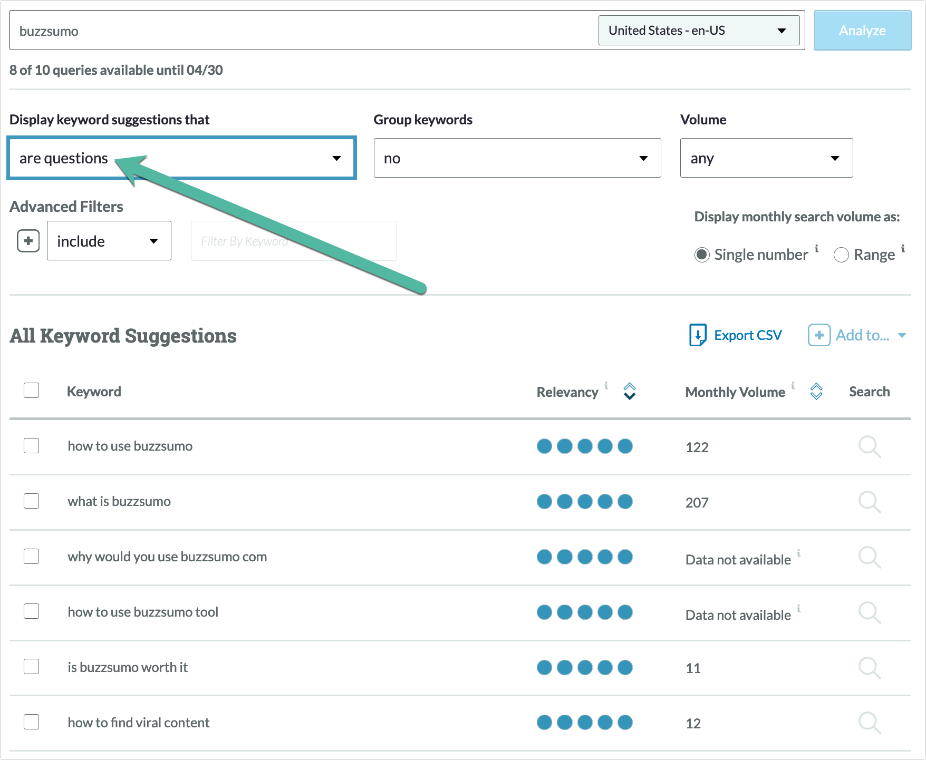Viewport: 926px width, 760px height.
Task: Click the sort arrows on the Relevancy column
Action: [x=630, y=392]
